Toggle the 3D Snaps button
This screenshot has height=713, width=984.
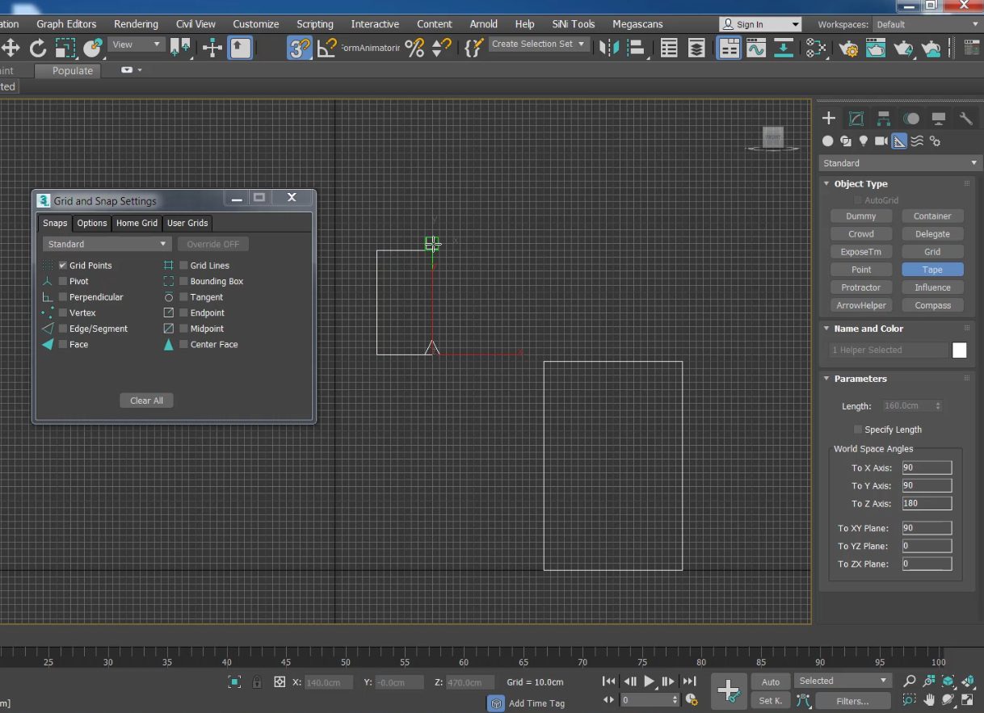[x=299, y=48]
